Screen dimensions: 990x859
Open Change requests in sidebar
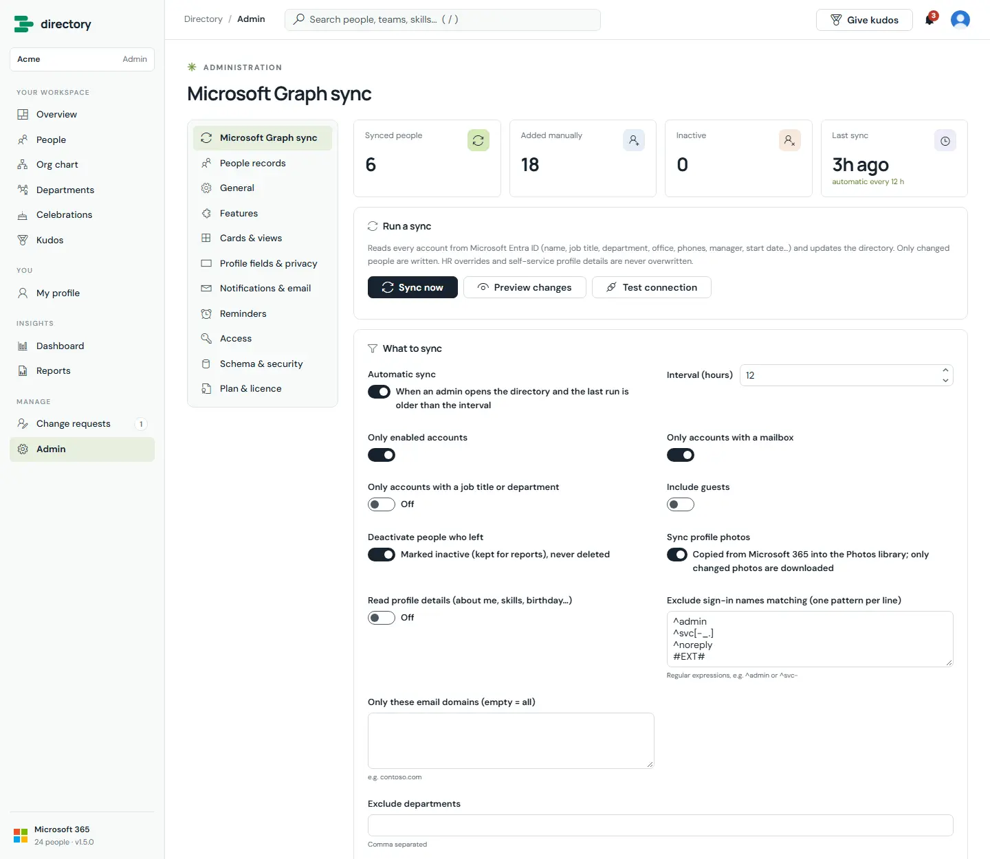82,424
